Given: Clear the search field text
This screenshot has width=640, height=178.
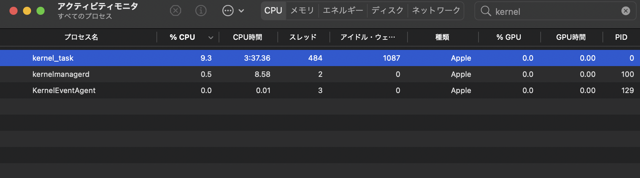Looking at the screenshot, I should tap(625, 11).
